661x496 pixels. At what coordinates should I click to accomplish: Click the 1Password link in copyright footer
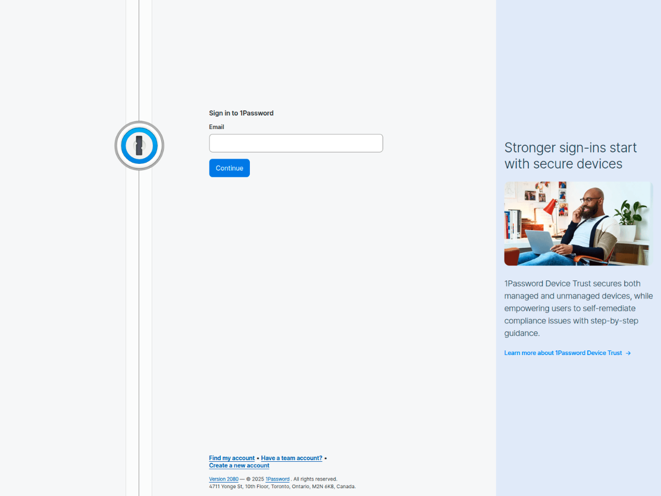[x=277, y=479]
